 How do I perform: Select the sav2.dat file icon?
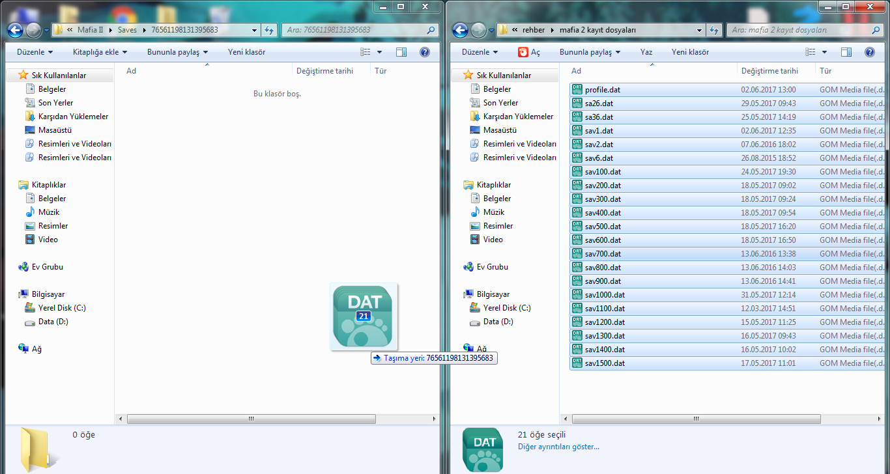pos(577,145)
